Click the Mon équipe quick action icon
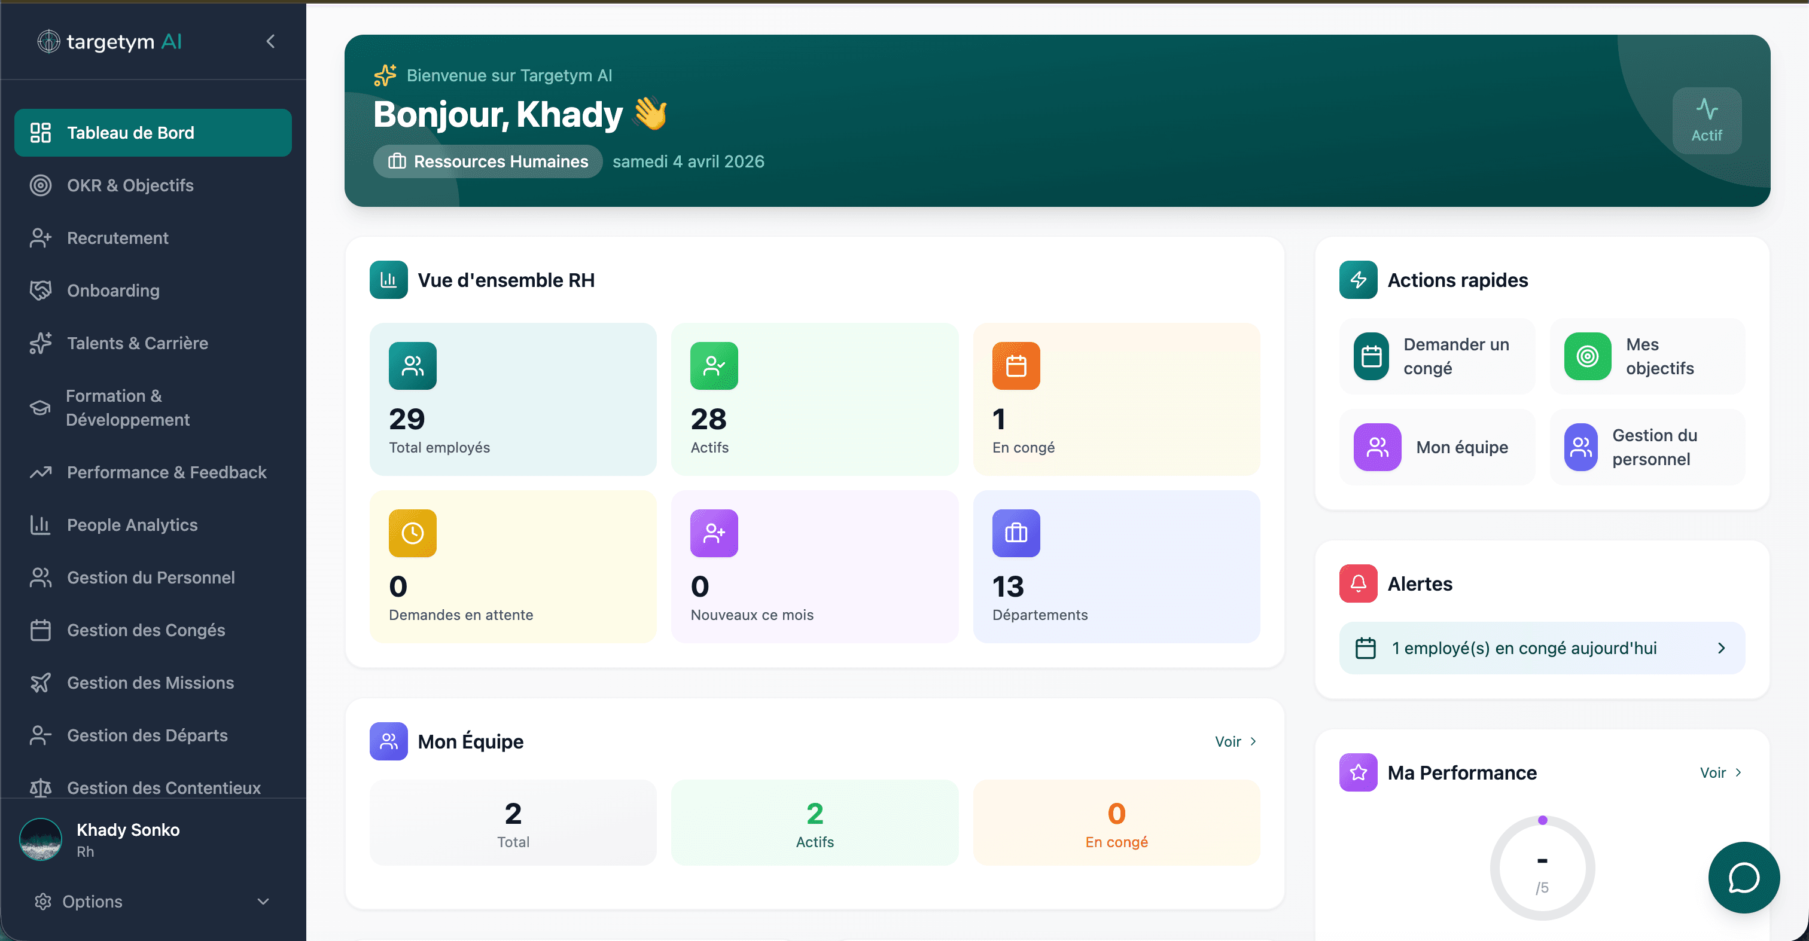 pyautogui.click(x=1377, y=447)
